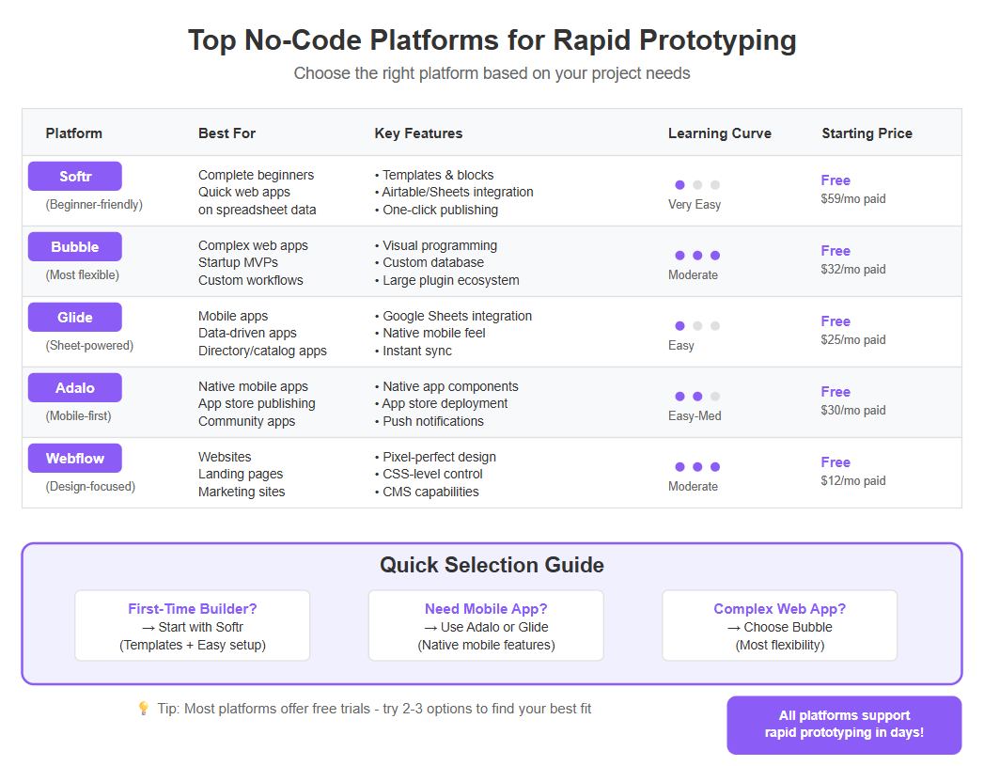
Task: Click the Free price for Softr
Action: pyautogui.click(x=836, y=180)
